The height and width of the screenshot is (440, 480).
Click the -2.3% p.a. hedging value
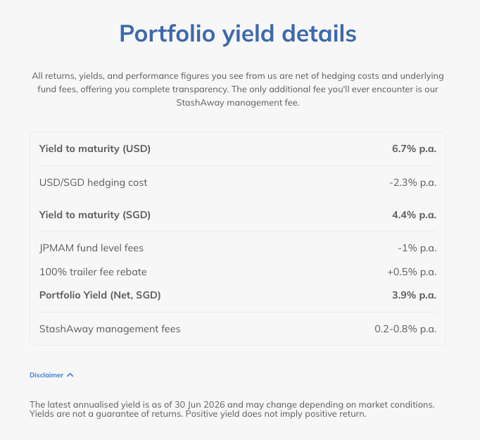(413, 182)
